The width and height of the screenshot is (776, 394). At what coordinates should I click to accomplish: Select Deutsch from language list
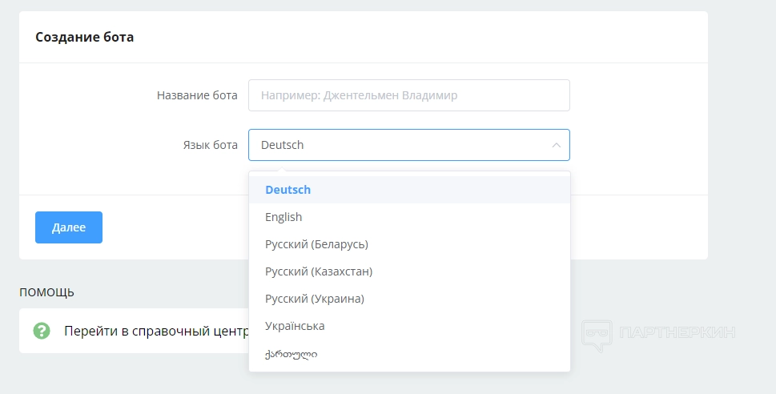(288, 190)
